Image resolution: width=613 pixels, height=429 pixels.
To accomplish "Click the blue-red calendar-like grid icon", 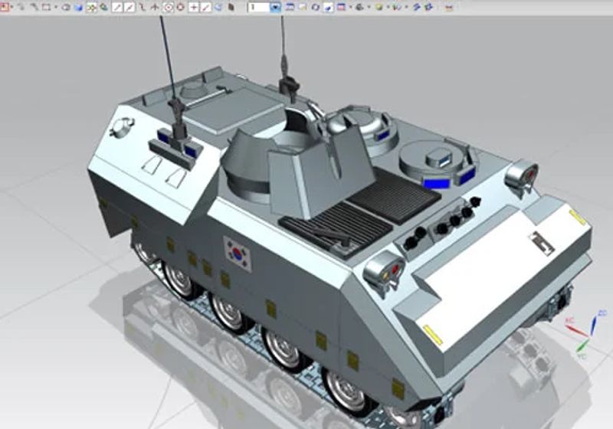I will click(341, 7).
